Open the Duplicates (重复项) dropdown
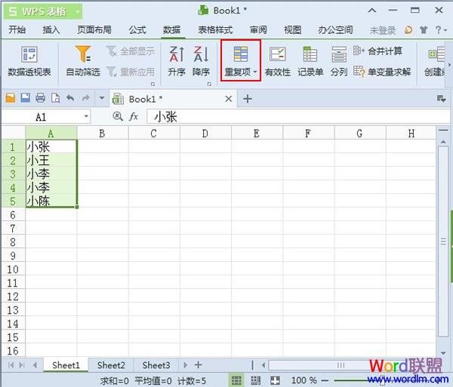This screenshot has height=387, width=453. click(x=241, y=61)
